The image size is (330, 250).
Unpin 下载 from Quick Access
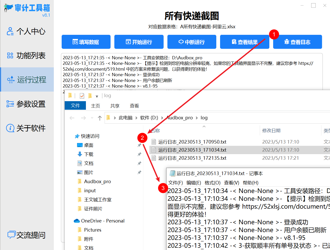point(139,154)
